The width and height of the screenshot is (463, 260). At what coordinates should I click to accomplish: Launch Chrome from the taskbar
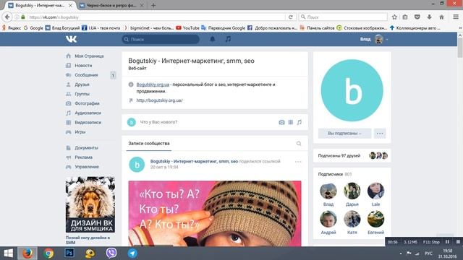48,253
